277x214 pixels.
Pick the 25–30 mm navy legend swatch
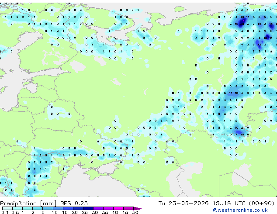[88, 208]
